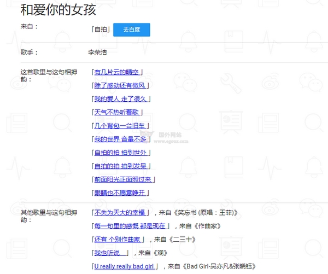Click the lyric 我的世界 音量不多
328x274 pixels.
tap(121, 139)
